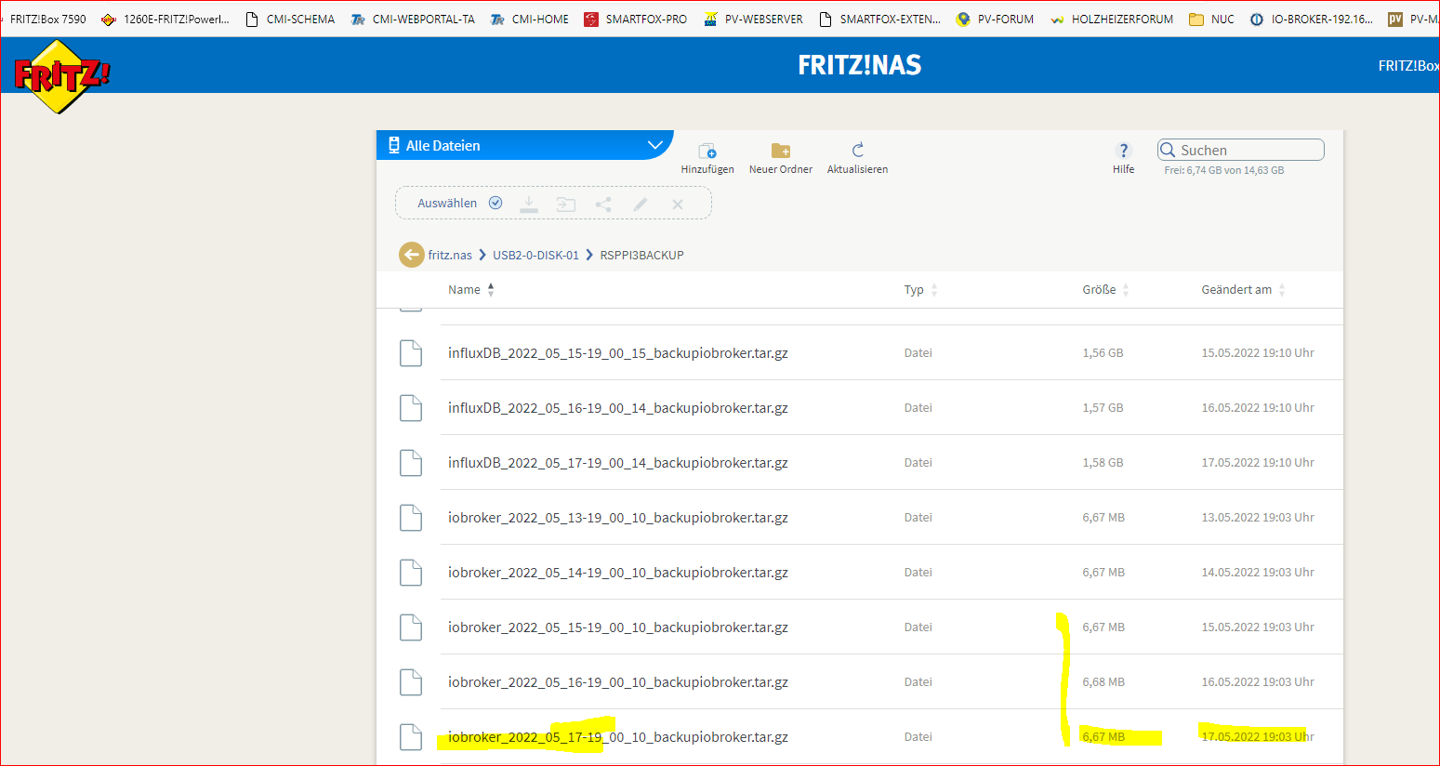Open the Hinzufügen upload icon
Image resolution: width=1440 pixels, height=766 pixels.
point(707,151)
